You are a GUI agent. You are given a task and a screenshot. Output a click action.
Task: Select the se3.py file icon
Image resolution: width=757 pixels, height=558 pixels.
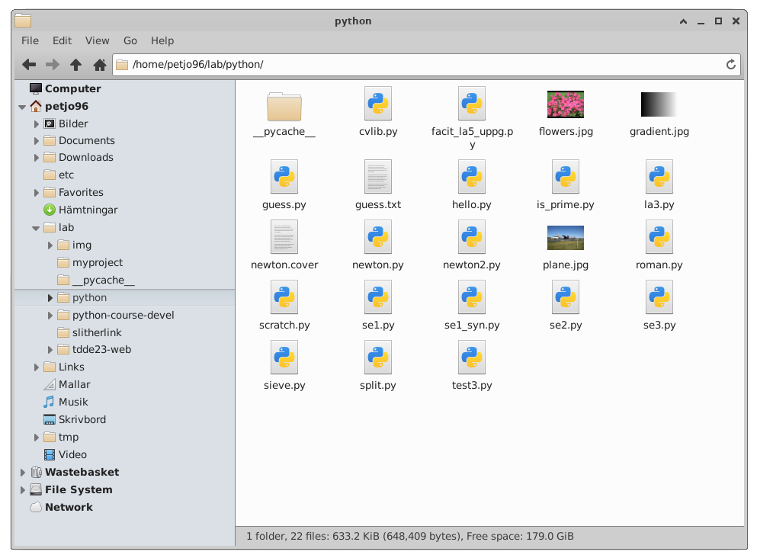point(659,297)
